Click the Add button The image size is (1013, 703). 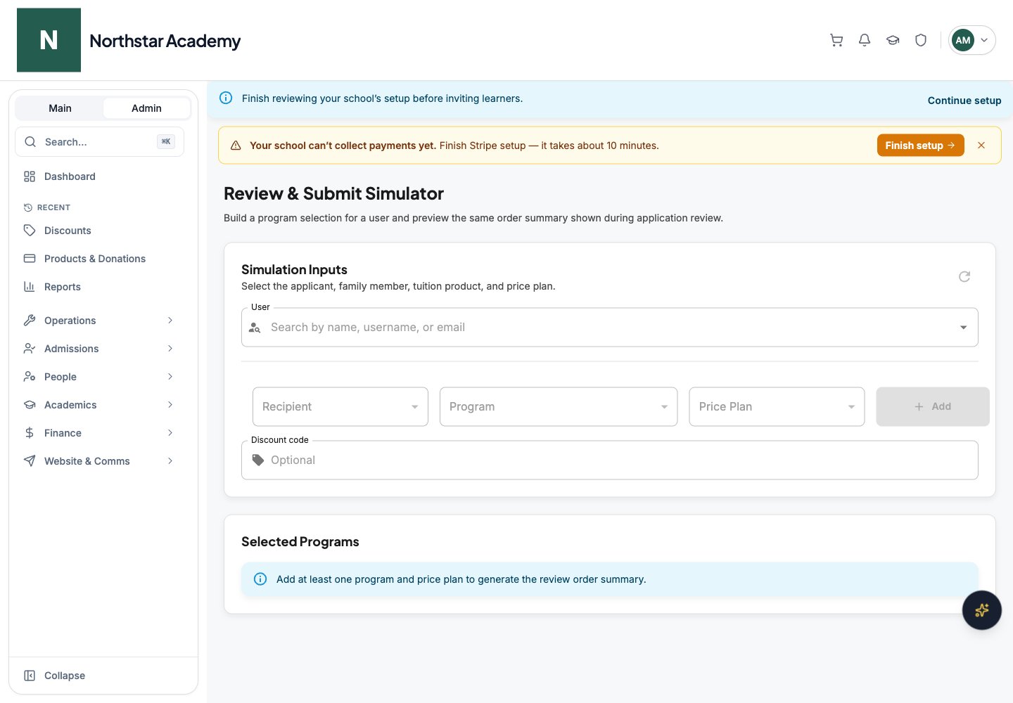[x=933, y=407]
